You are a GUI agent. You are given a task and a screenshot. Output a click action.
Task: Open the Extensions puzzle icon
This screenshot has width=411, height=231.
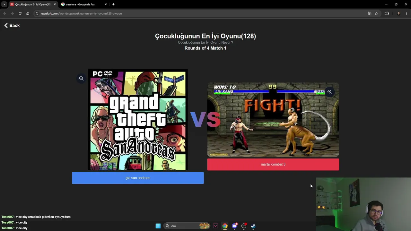click(x=387, y=13)
